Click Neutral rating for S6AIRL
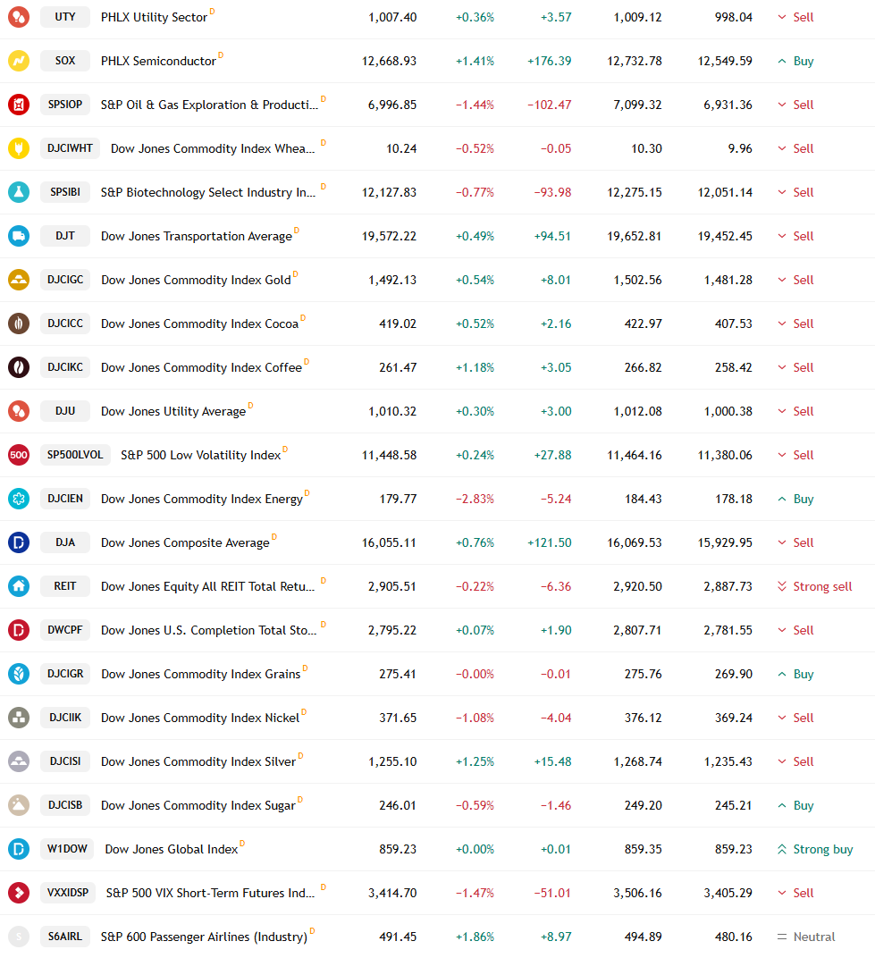This screenshot has width=875, height=958. coord(806,937)
